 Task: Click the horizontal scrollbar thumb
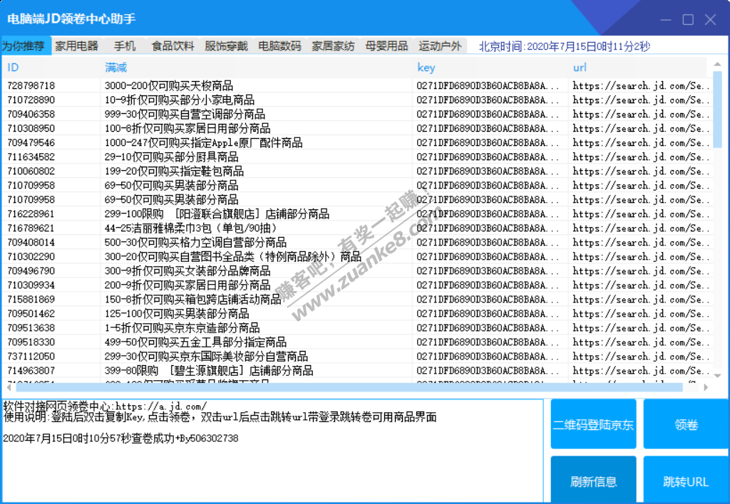point(349,387)
